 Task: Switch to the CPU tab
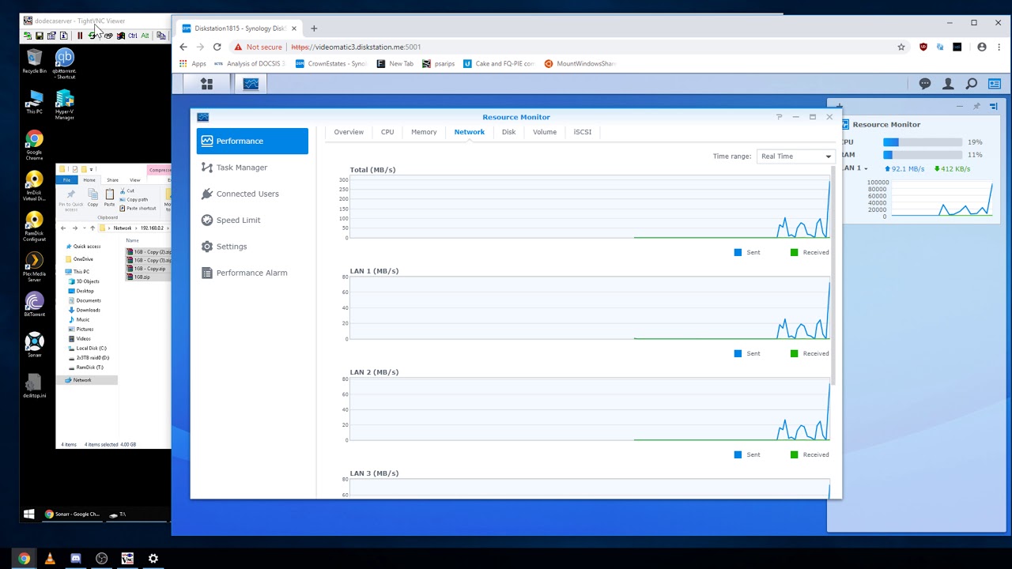point(387,132)
